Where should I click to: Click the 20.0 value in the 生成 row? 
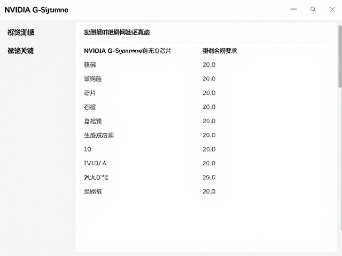209,135
